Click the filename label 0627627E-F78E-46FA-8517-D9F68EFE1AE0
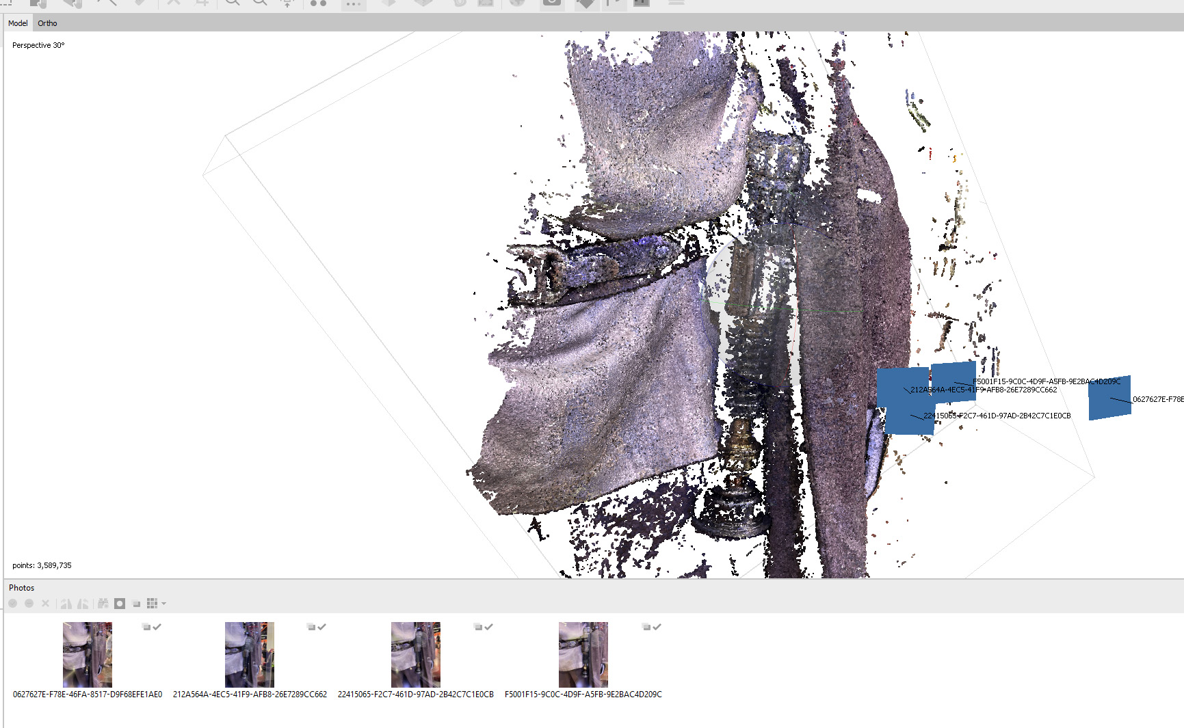Viewport: 1184px width, 728px height. click(88, 695)
